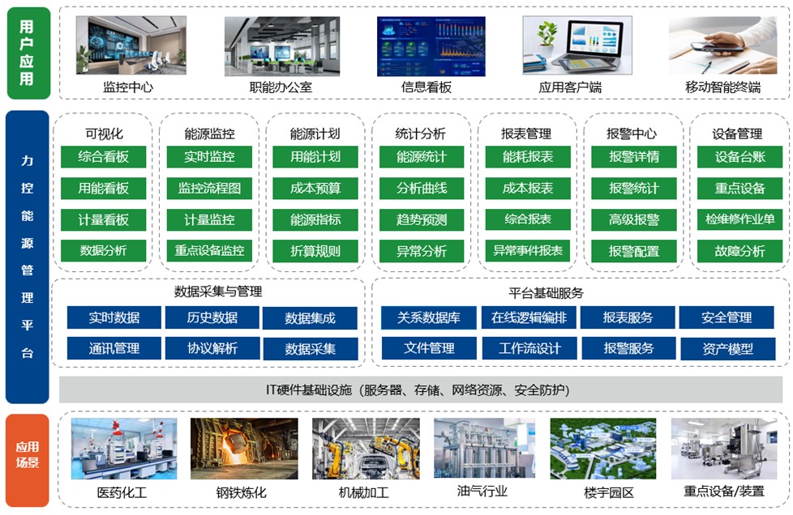
Task: Open the 医药化工 laboratory image
Action: [x=123, y=449]
